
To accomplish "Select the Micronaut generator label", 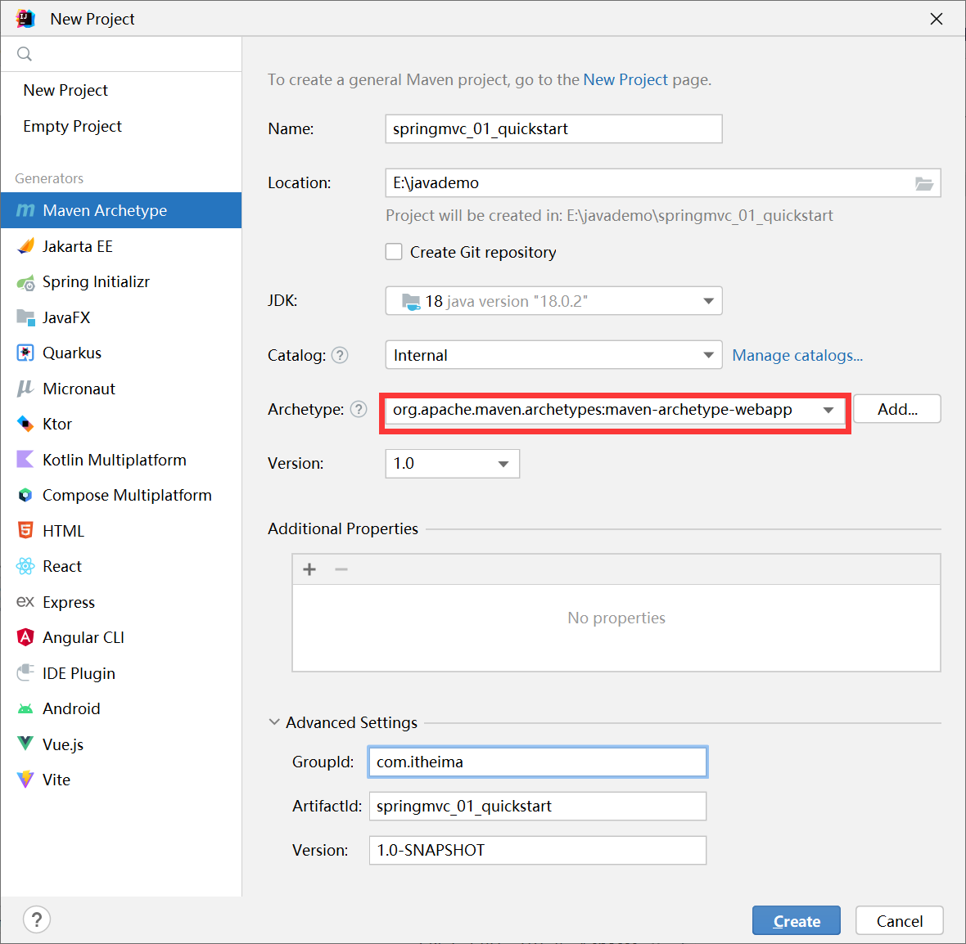I will pos(79,389).
